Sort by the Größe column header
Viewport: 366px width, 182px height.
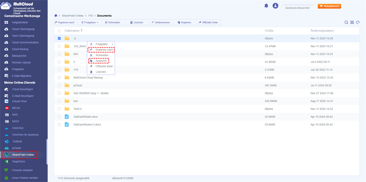[269, 31]
